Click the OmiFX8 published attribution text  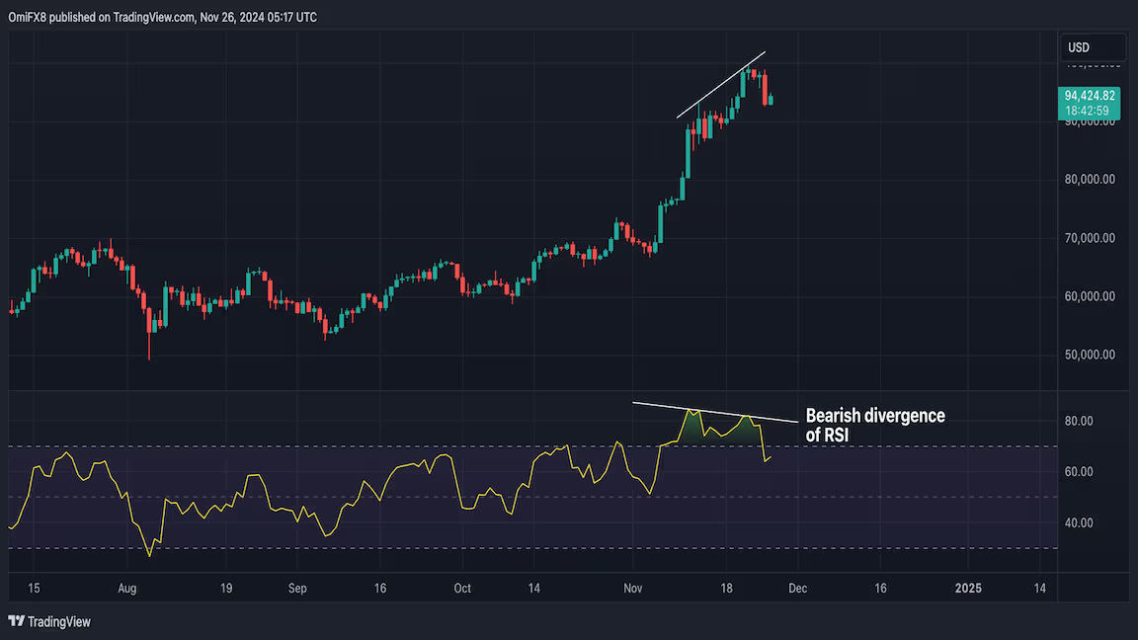click(163, 17)
